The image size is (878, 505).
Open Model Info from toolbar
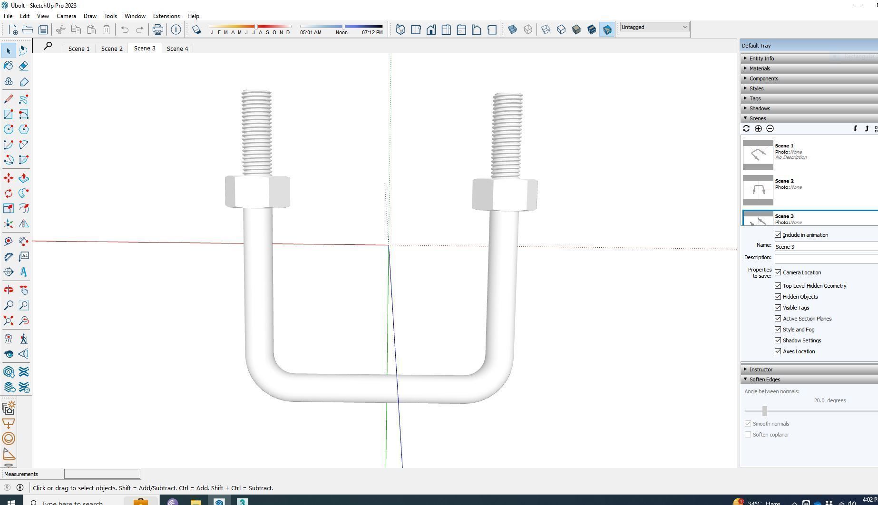[x=176, y=30]
